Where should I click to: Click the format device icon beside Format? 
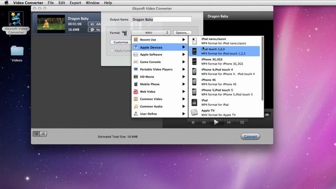point(124,33)
